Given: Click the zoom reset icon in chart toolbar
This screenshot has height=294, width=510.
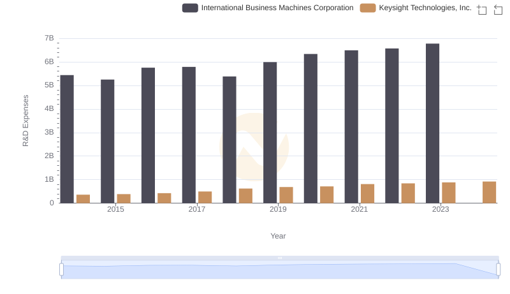Looking at the screenshot, I should click(498, 10).
